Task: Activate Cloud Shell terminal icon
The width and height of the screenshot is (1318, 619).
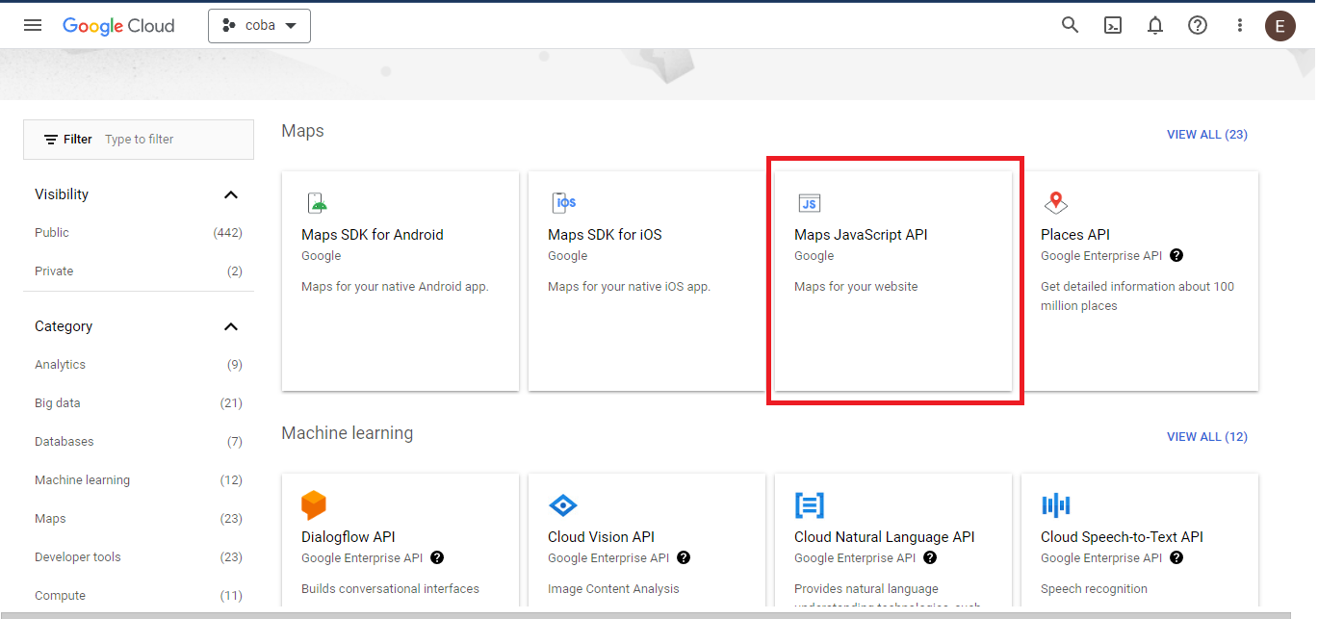Action: [1113, 26]
